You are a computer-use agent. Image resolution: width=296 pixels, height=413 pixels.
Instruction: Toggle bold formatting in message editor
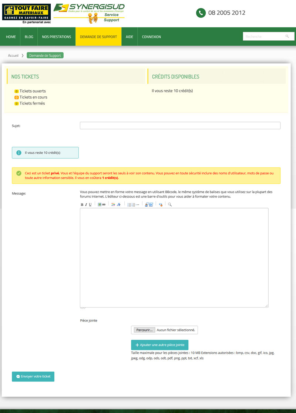pos(82,204)
